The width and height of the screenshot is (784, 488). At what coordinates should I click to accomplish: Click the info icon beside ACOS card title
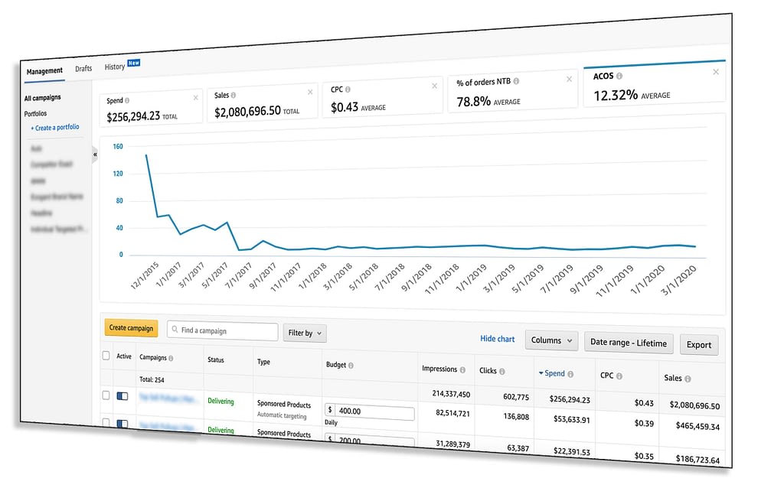[619, 76]
